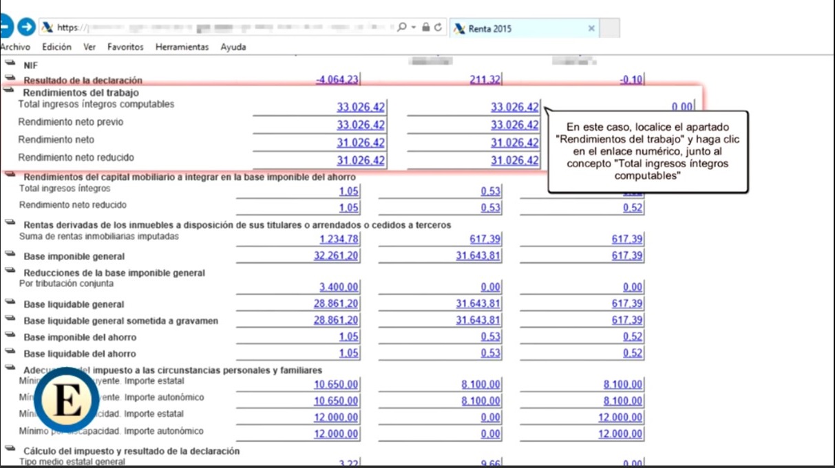This screenshot has height=468, width=835.
Task: Select the 'Suma de rentas inmobiliarias imputadas' label
Action: pyautogui.click(x=99, y=236)
